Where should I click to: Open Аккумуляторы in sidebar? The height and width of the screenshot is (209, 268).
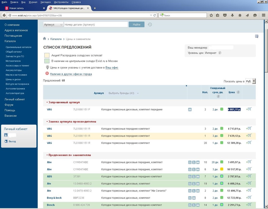(x=14, y=70)
